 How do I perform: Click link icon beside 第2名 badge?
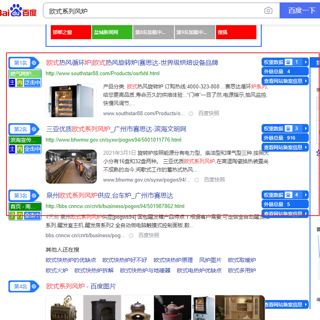[34, 129]
